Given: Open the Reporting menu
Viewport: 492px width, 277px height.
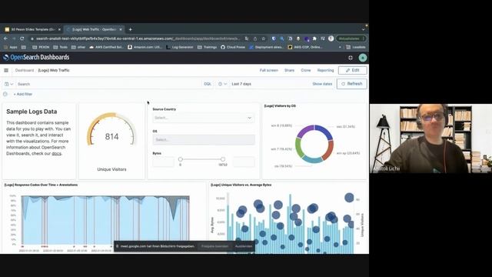Looking at the screenshot, I should pos(325,70).
